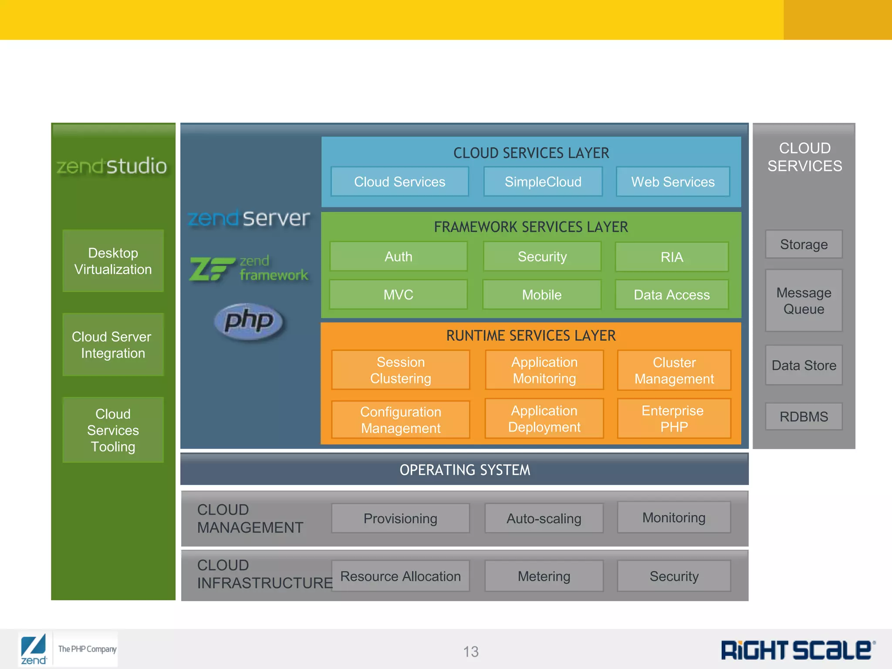Click the Enterprise PHP box
This screenshot has height=669, width=892.
[x=673, y=419]
